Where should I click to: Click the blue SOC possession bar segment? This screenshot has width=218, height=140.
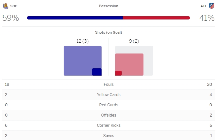pyautogui.click(x=75, y=18)
